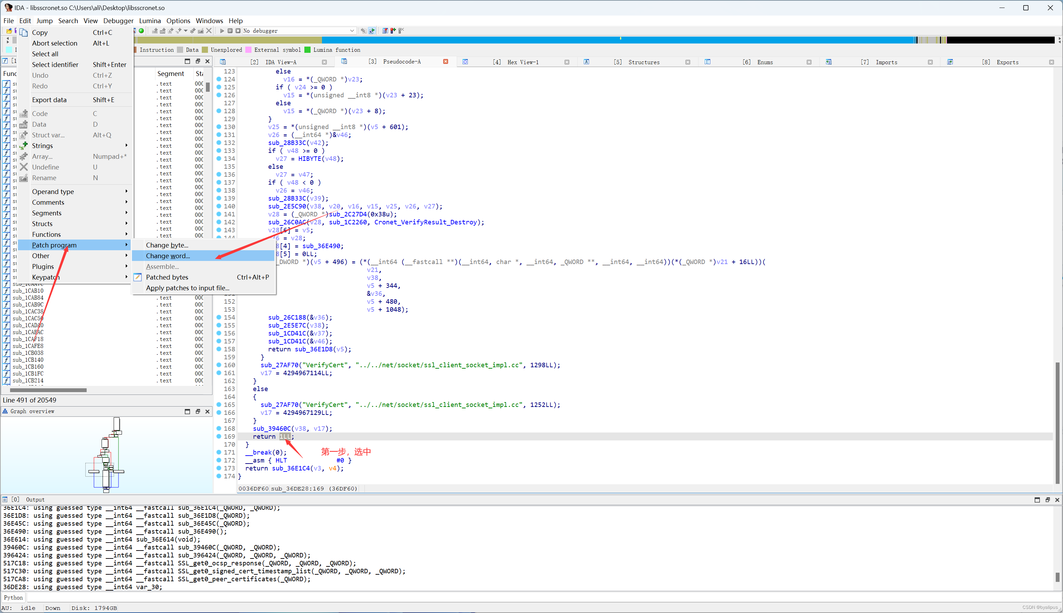Image resolution: width=1063 pixels, height=613 pixels.
Task: Click the Unexplored legend color swatch
Action: 205,50
